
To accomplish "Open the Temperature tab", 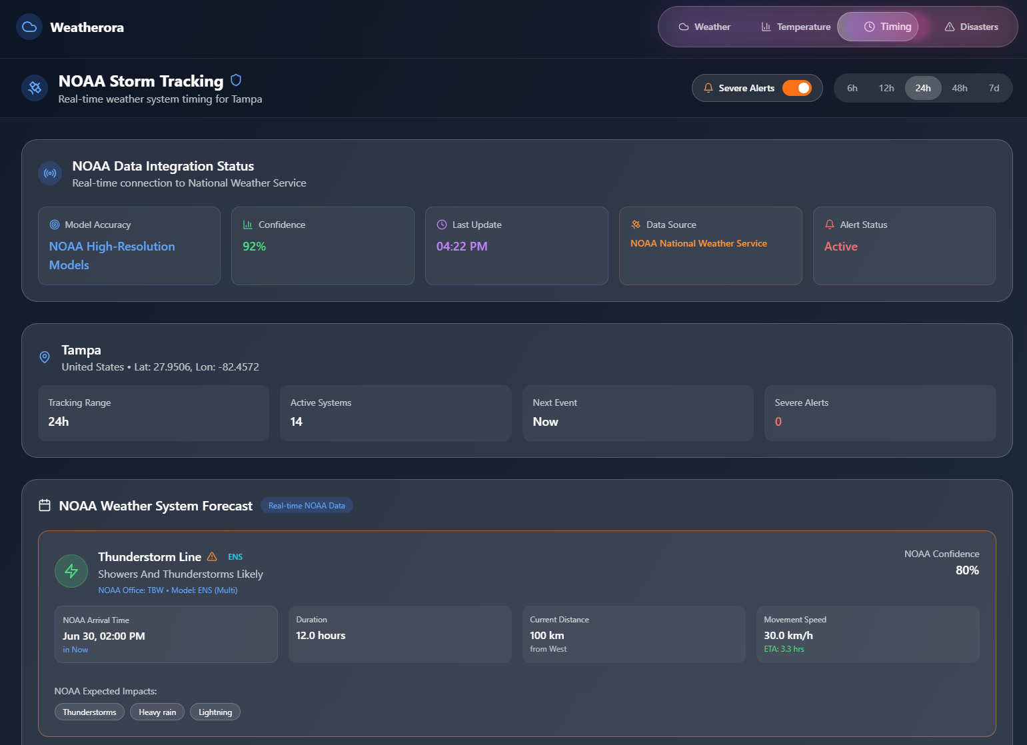I will [796, 27].
